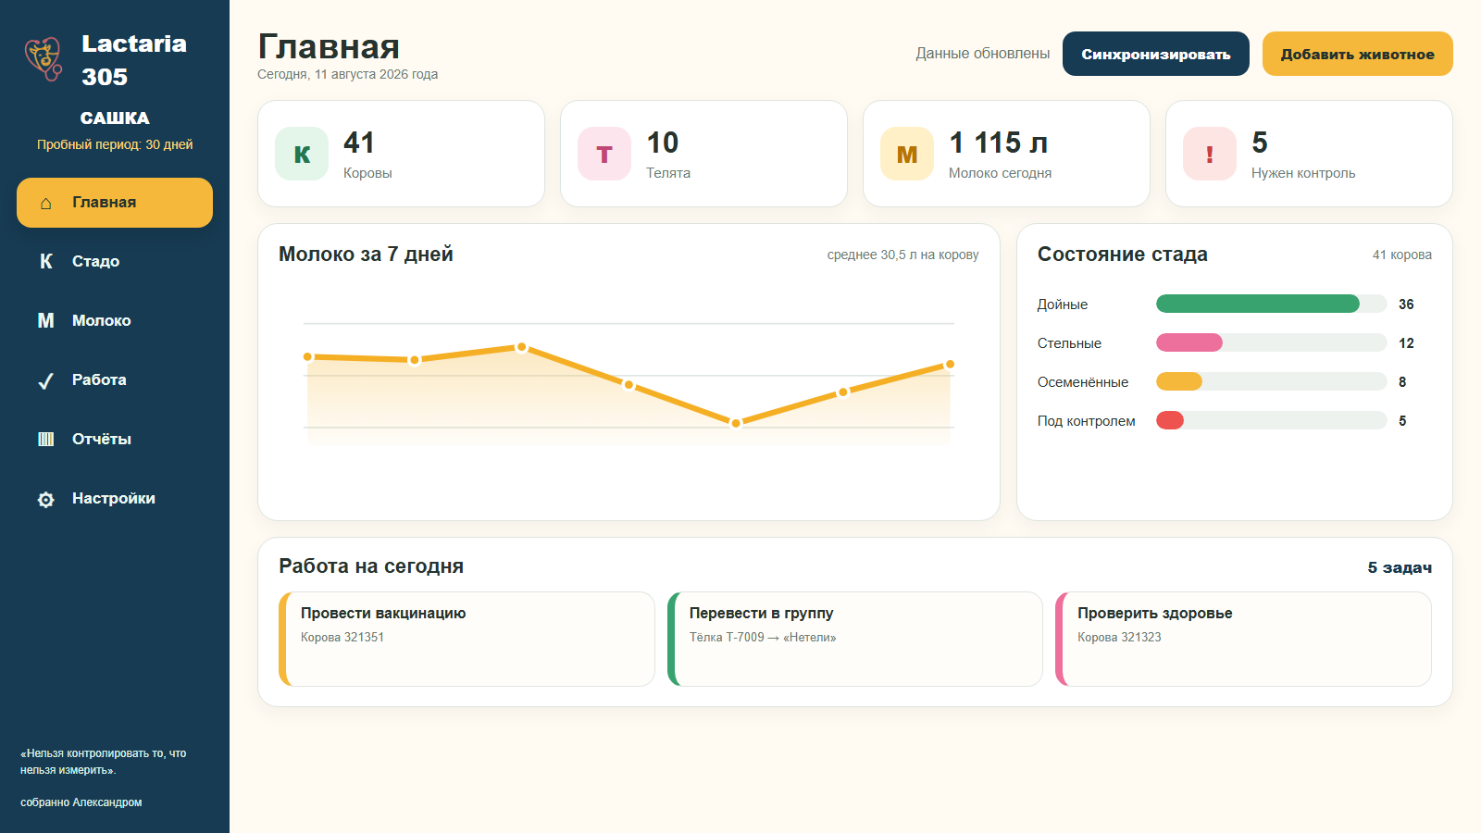Click the Под контролем red progress bar
The height and width of the screenshot is (833, 1481).
(x=1170, y=420)
